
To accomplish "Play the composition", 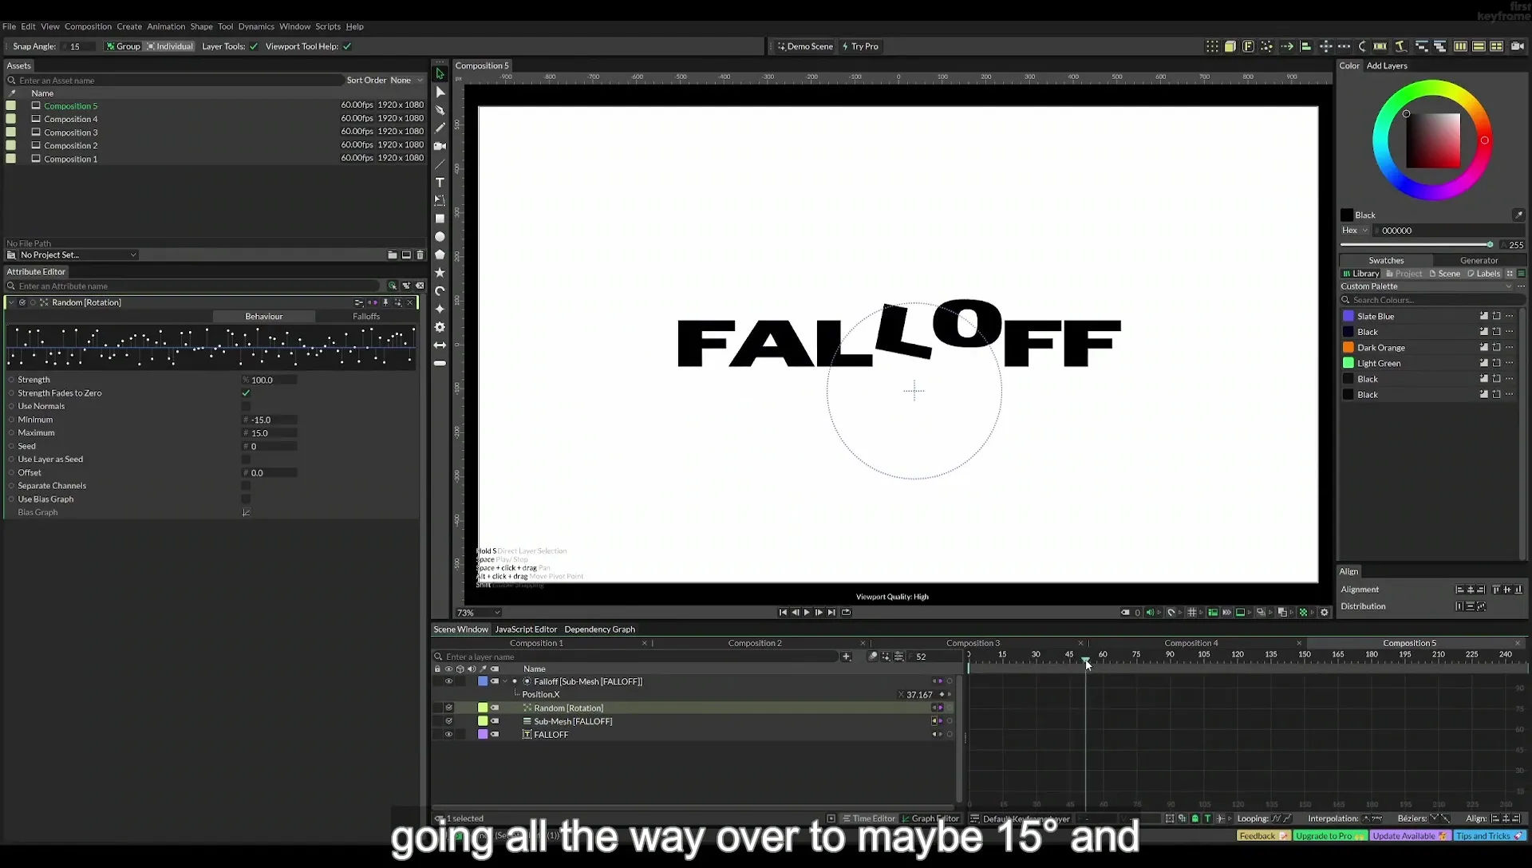I will tap(807, 613).
